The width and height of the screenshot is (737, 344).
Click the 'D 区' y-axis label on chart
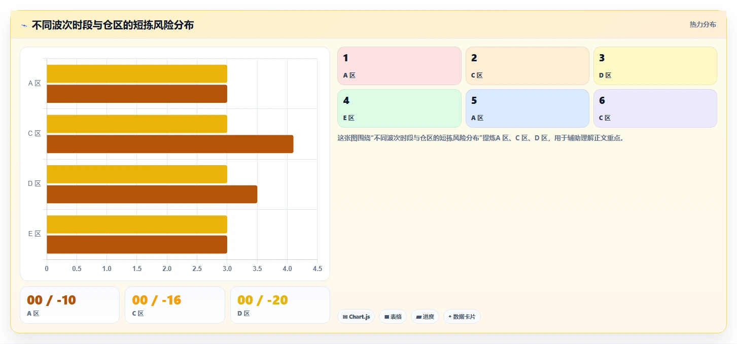click(x=34, y=184)
